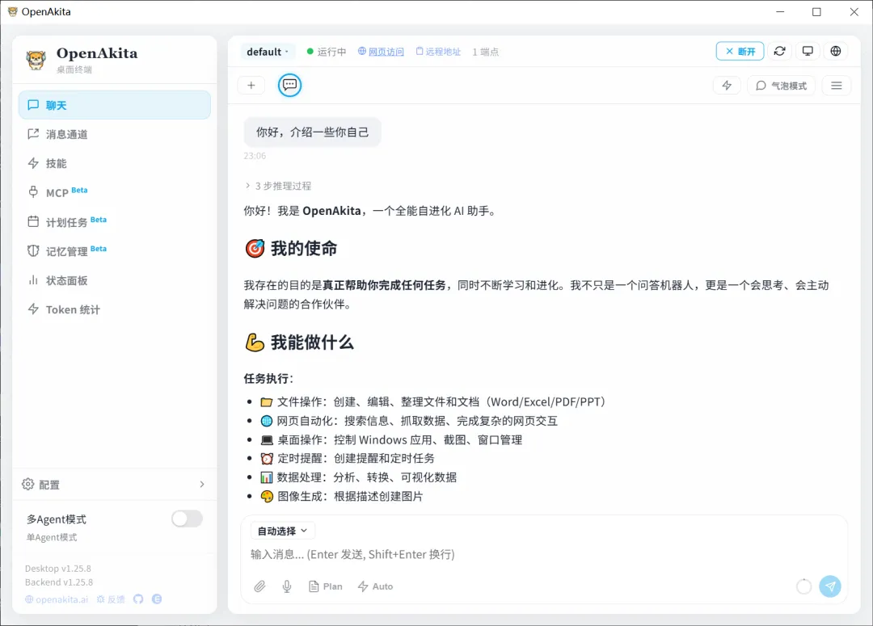The height and width of the screenshot is (626, 873).
Task: Open the 自动选择 model dropdown
Action: coord(282,531)
